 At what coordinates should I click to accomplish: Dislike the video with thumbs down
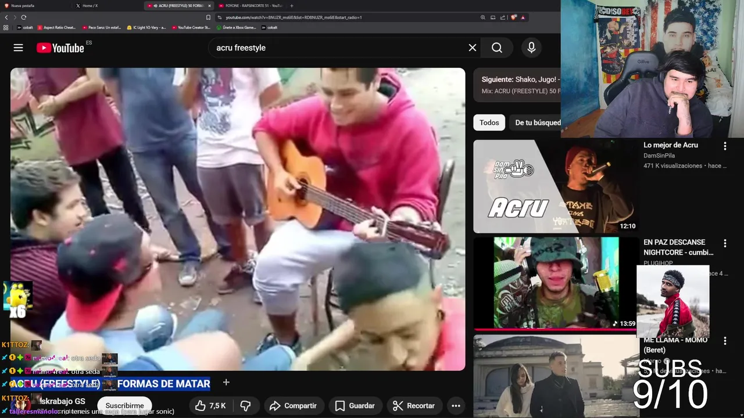coord(245,406)
